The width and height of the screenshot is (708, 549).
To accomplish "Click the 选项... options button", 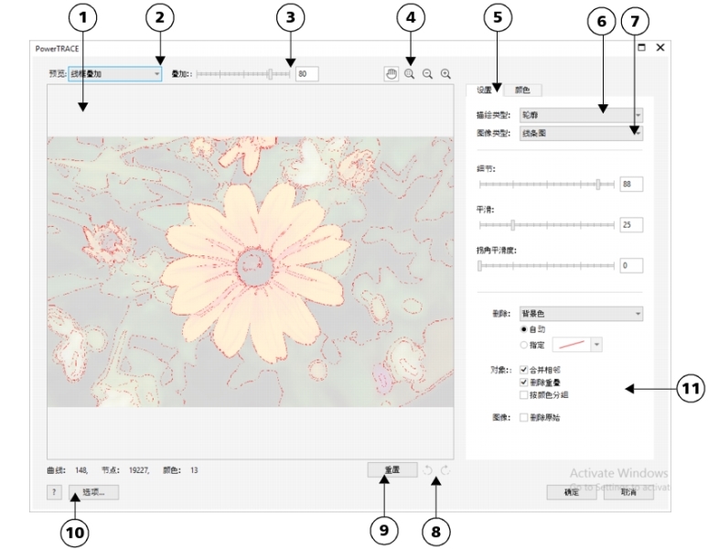I will [x=93, y=491].
